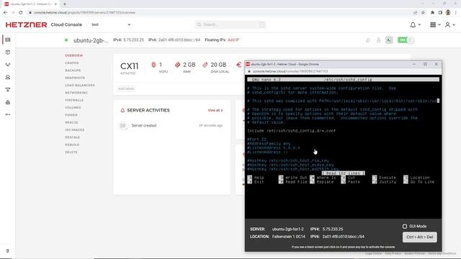Open a new browser tab with plus
The width and height of the screenshot is (461, 259).
[65, 4]
